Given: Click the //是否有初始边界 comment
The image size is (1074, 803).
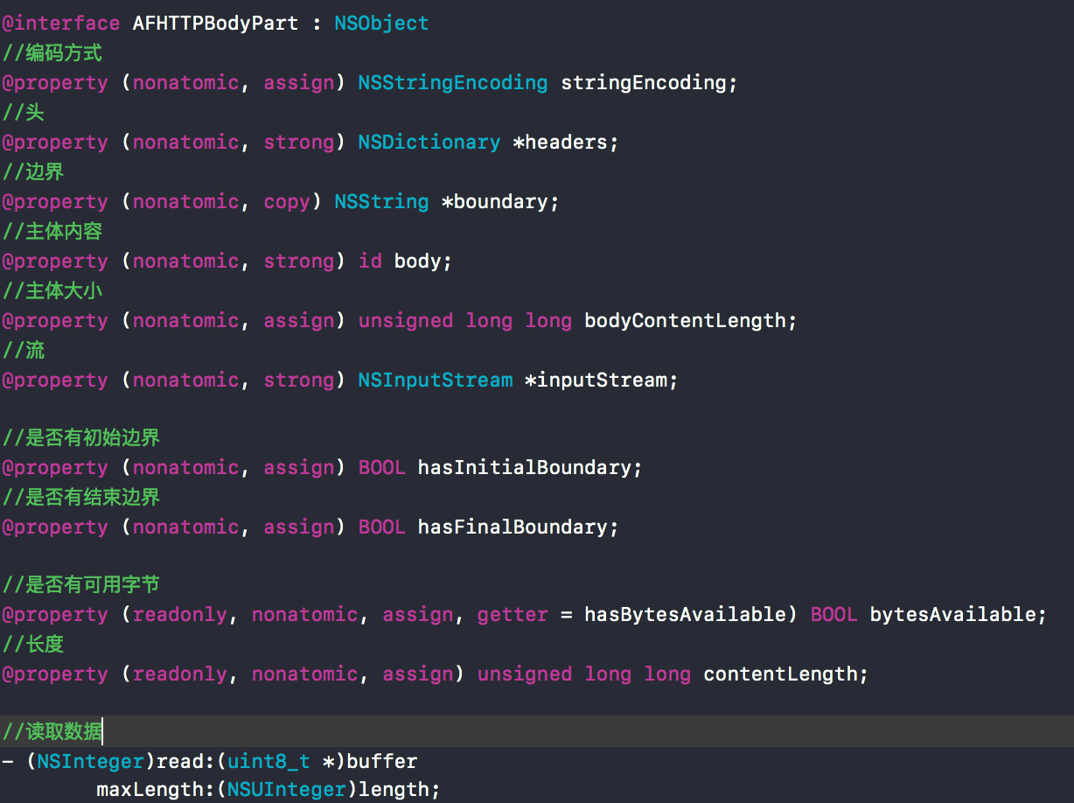Looking at the screenshot, I should coord(80,437).
